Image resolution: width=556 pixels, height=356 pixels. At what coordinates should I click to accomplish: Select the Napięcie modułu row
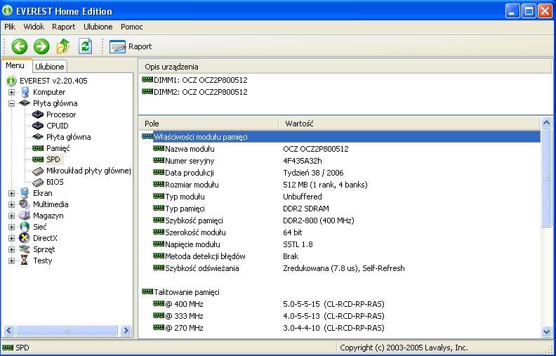(340, 244)
